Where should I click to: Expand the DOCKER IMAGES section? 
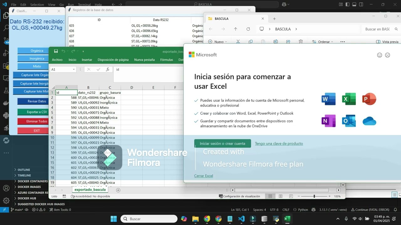point(29,187)
